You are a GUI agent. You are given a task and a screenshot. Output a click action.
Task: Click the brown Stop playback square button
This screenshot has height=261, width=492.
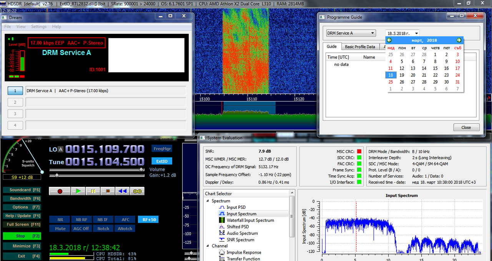(108, 191)
